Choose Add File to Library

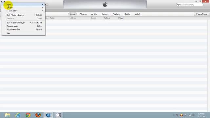pos(23,15)
